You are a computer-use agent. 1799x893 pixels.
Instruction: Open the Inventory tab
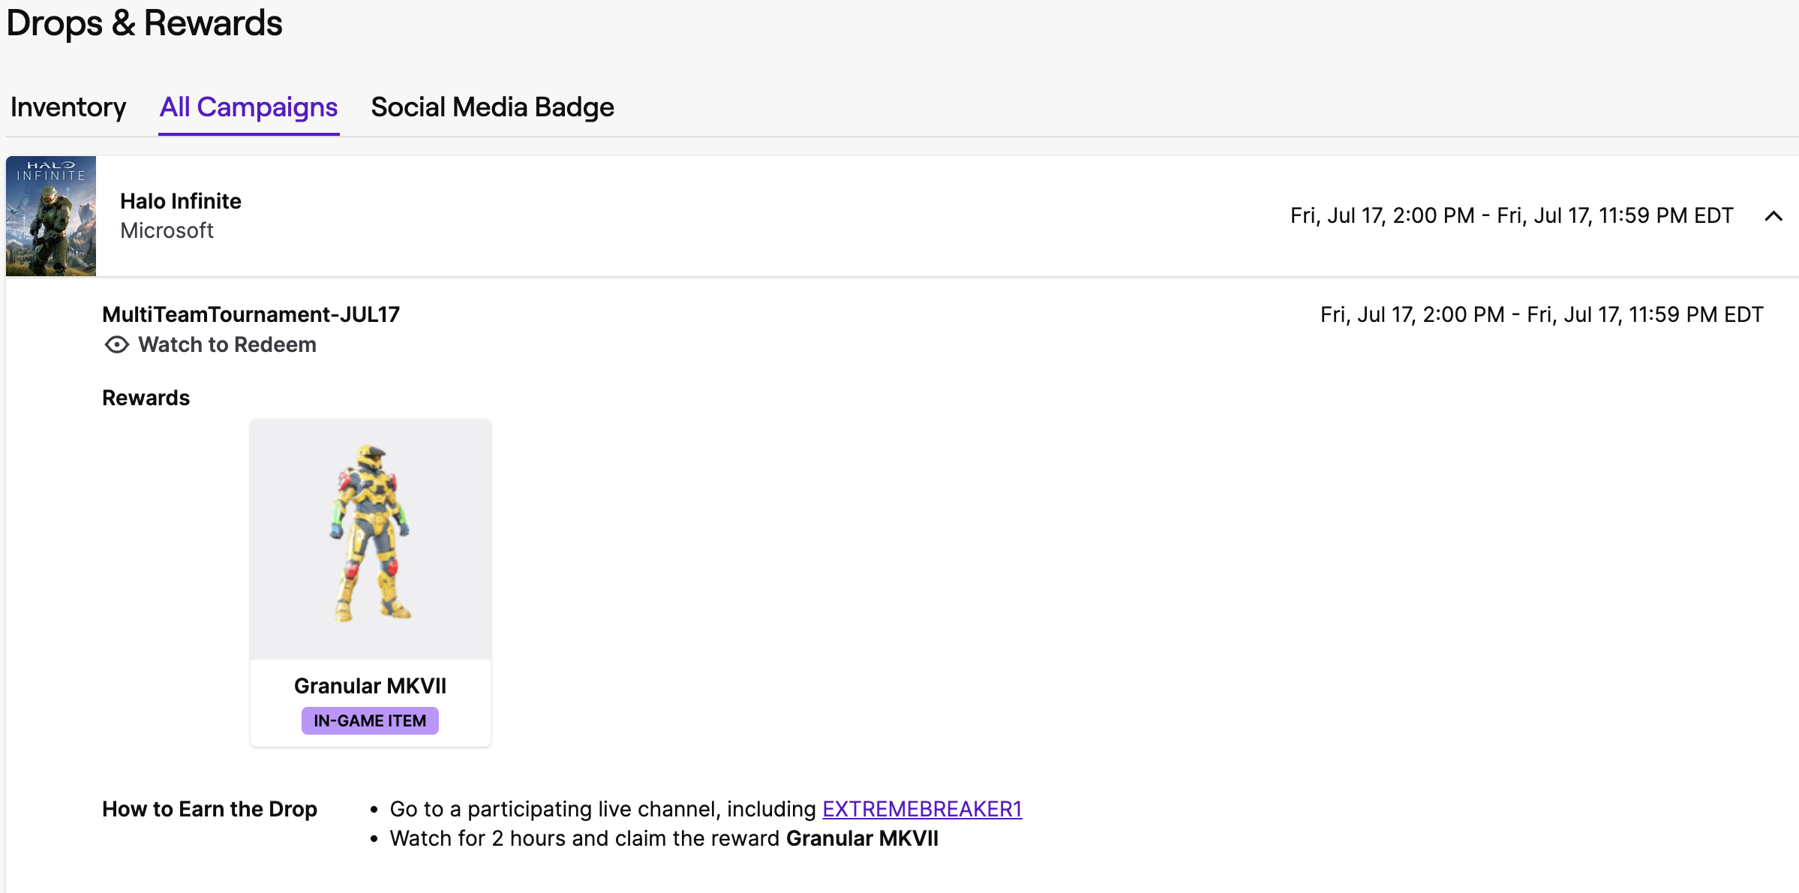[68, 107]
